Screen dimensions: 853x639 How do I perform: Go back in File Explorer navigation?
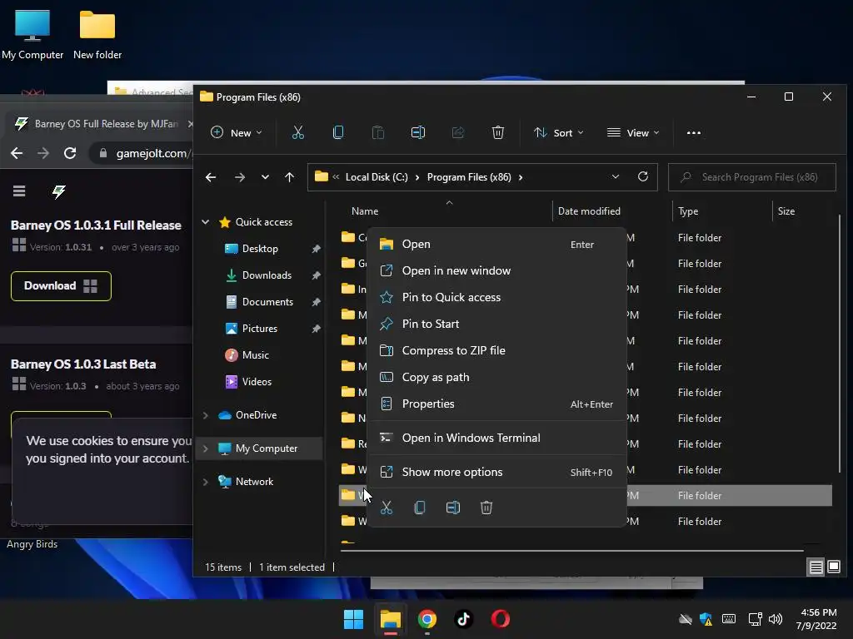pos(211,177)
